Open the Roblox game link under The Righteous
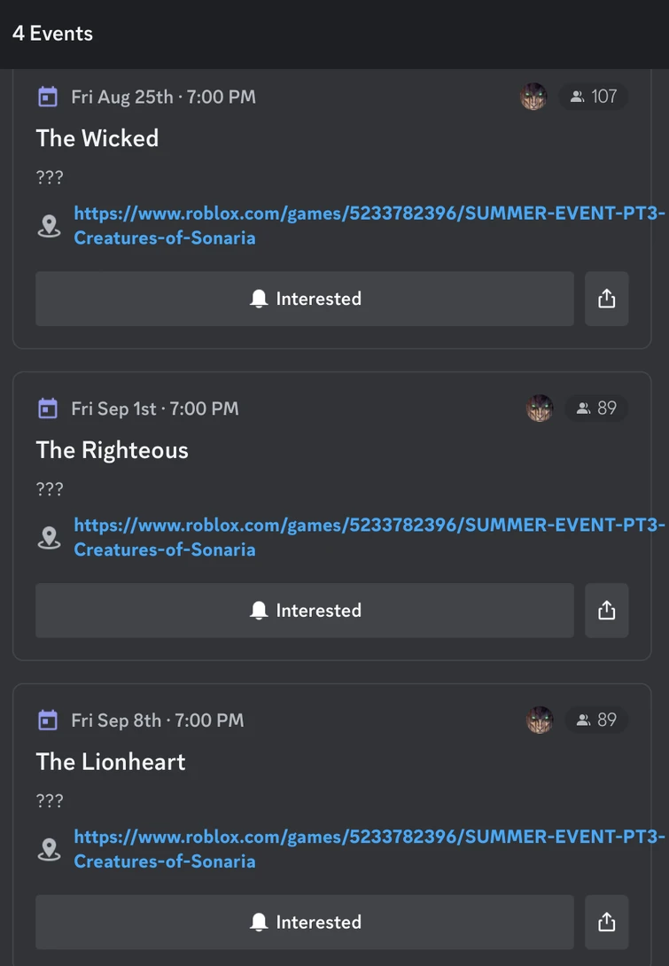 point(354,525)
